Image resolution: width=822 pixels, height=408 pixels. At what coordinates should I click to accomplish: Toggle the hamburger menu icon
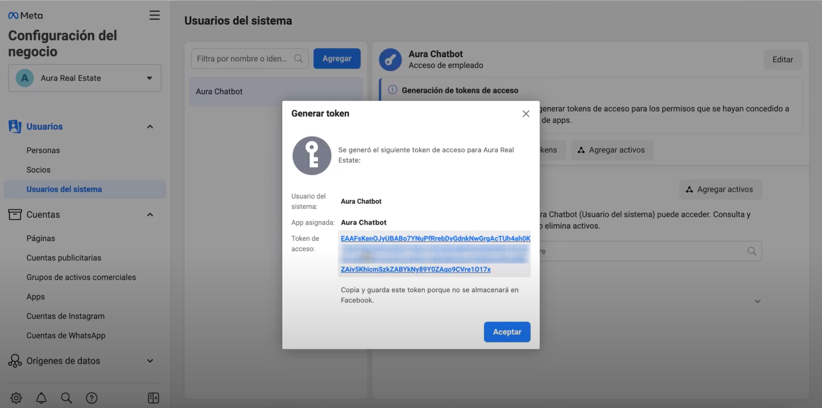(154, 15)
